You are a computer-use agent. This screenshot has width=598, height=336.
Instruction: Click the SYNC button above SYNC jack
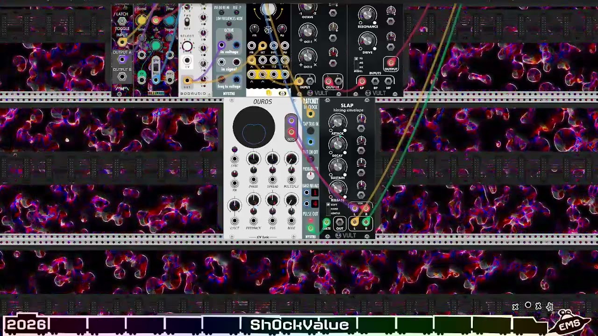[x=235, y=150]
